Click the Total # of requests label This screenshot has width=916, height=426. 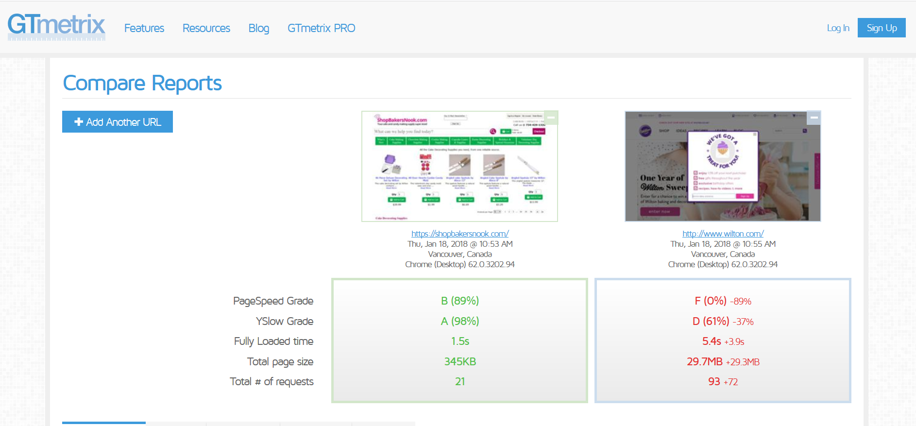pyautogui.click(x=271, y=381)
